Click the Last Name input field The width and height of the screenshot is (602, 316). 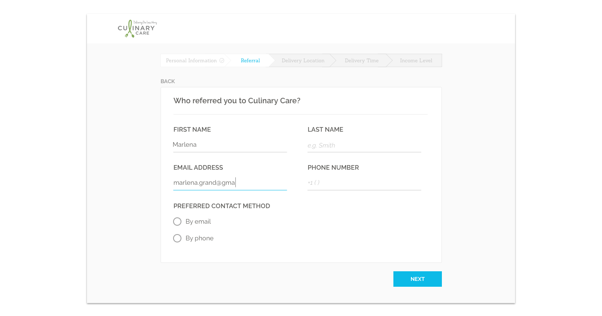click(x=364, y=145)
